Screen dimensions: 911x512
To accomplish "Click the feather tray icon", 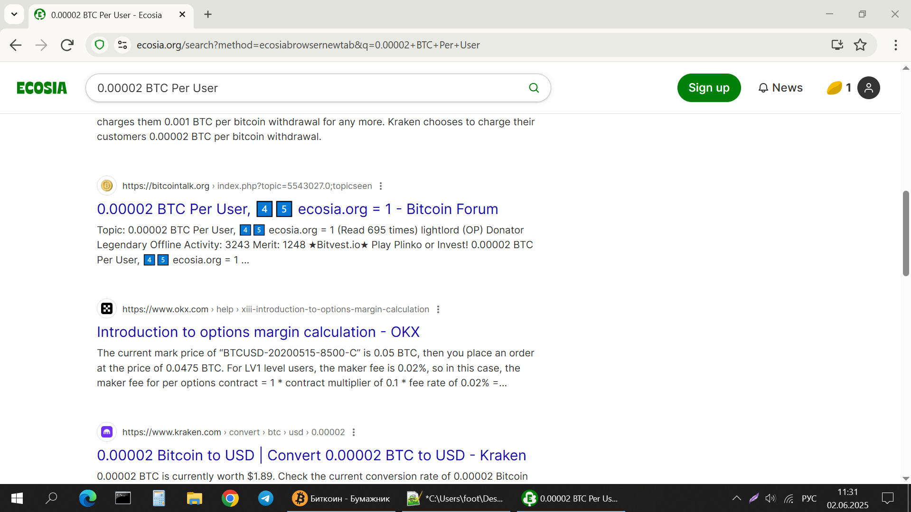I will click(x=753, y=498).
